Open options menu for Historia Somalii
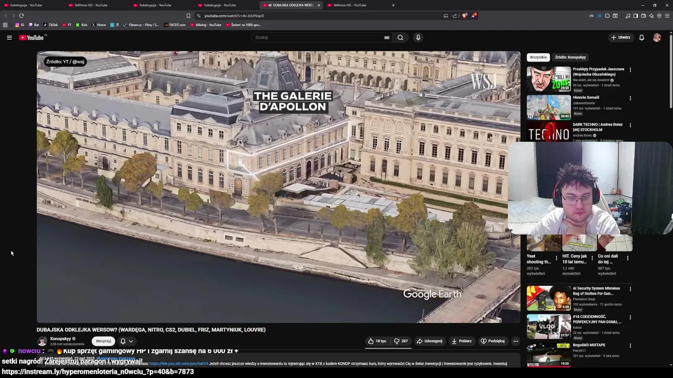This screenshot has width=673, height=378. (630, 98)
